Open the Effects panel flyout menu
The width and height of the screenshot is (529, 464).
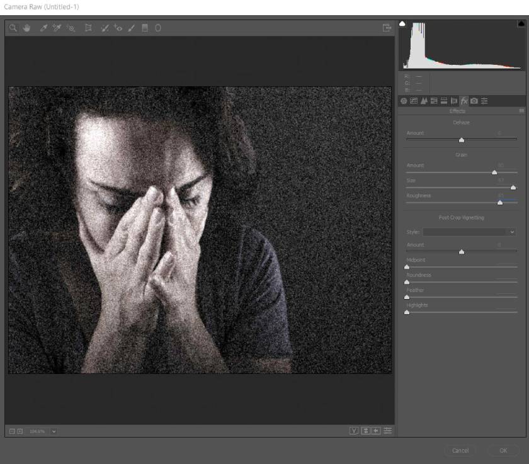[x=521, y=111]
